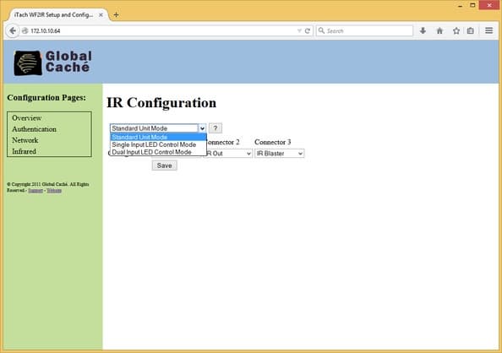Screen dimensions: 502x353
Task: Click the Configuration Pages heading
Action: 46,98
